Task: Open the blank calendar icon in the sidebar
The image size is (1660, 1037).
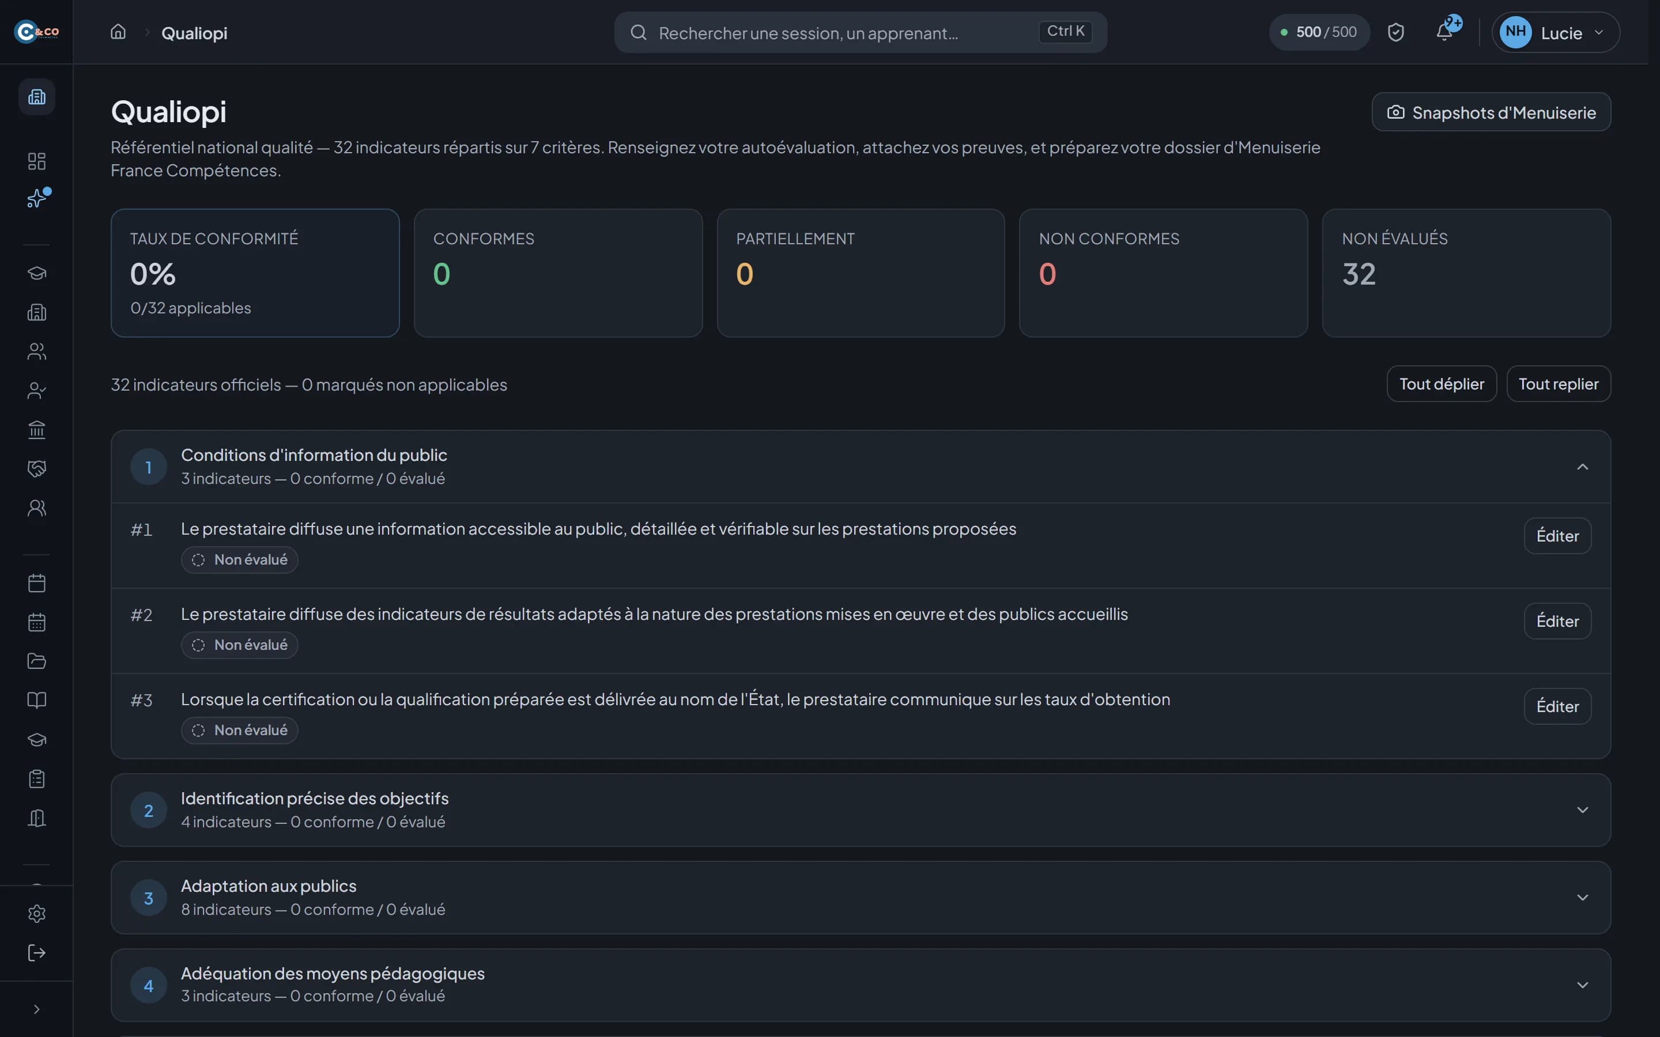Action: pyautogui.click(x=37, y=584)
